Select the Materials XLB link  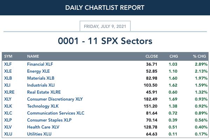(x=41, y=78)
